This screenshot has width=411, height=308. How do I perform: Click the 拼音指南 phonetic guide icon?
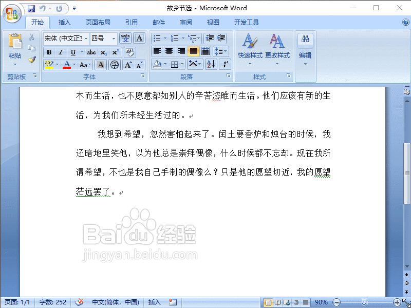(x=125, y=38)
